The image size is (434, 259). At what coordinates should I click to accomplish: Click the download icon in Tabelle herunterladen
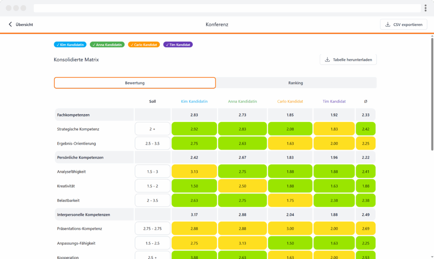(327, 60)
